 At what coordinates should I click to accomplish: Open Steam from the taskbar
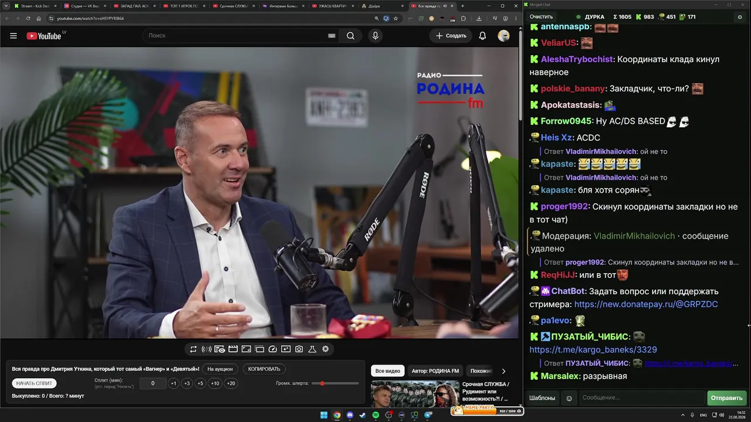pos(363,416)
